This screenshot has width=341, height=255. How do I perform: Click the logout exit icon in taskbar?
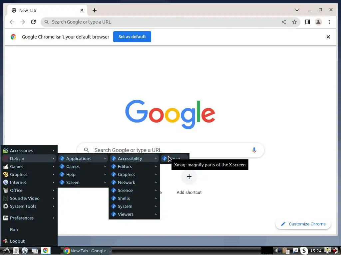[336, 251]
